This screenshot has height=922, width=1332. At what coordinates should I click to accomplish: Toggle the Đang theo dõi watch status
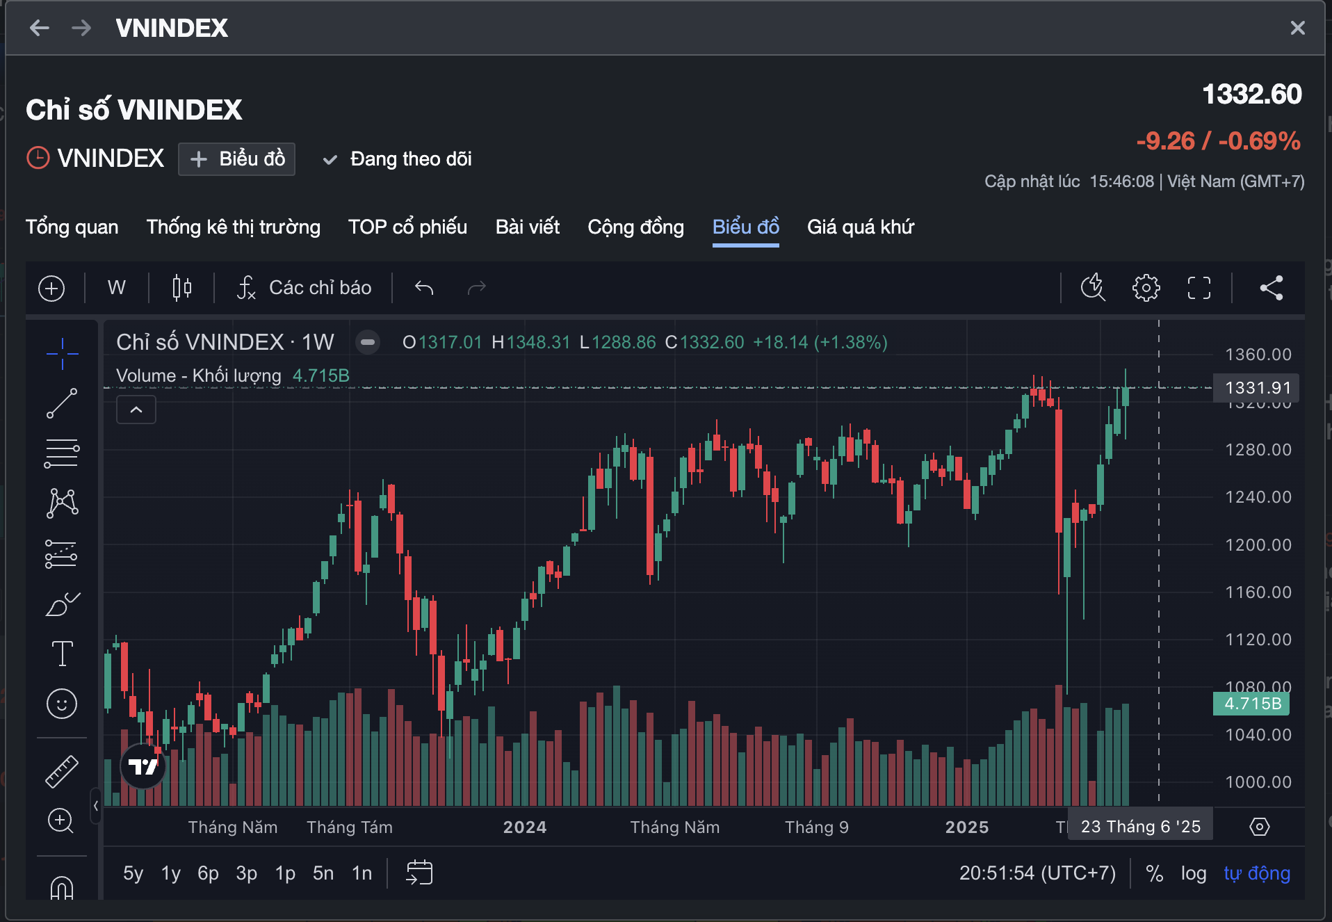pos(398,159)
